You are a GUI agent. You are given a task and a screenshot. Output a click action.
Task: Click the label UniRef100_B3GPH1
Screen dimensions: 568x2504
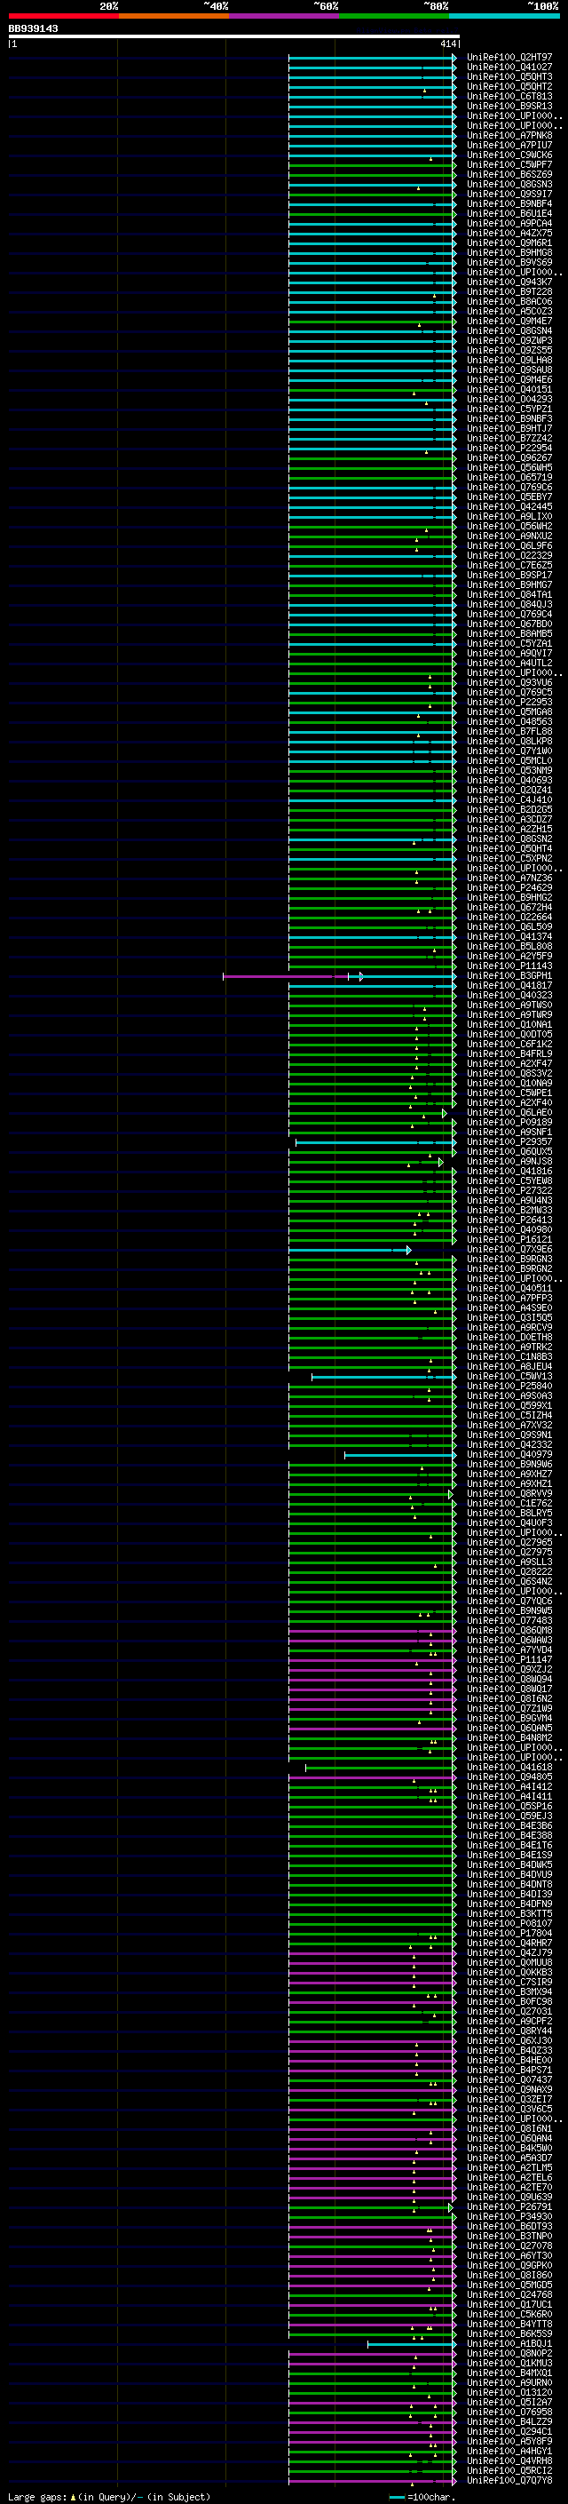[509, 976]
